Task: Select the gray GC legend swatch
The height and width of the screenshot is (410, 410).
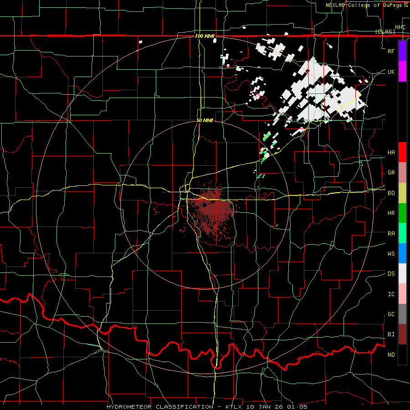Action: (402, 314)
